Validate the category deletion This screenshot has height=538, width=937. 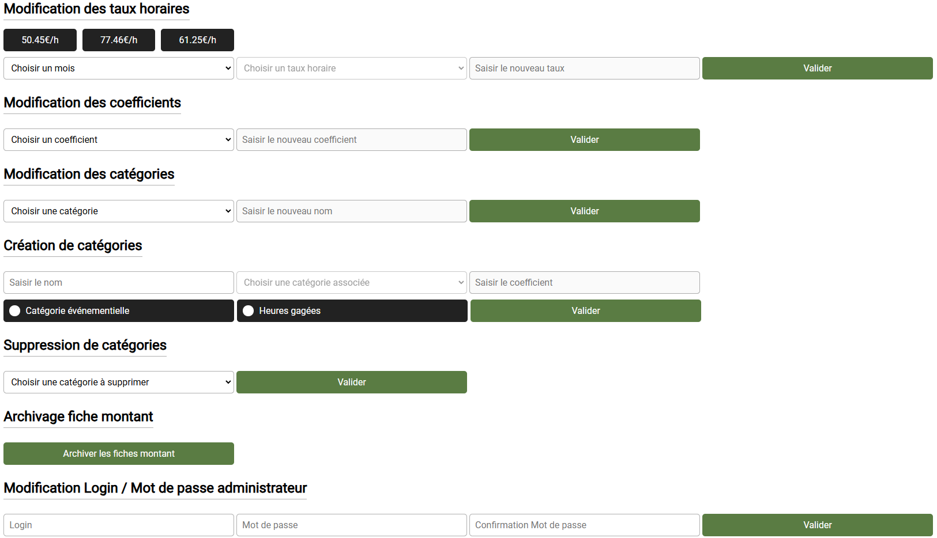tap(351, 382)
